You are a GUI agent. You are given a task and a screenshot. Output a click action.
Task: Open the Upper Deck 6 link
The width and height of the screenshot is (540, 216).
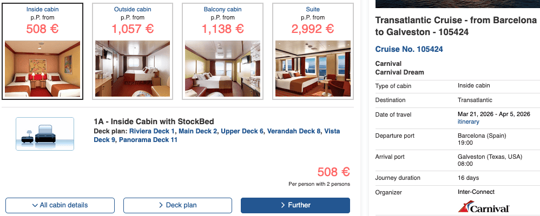coord(242,131)
